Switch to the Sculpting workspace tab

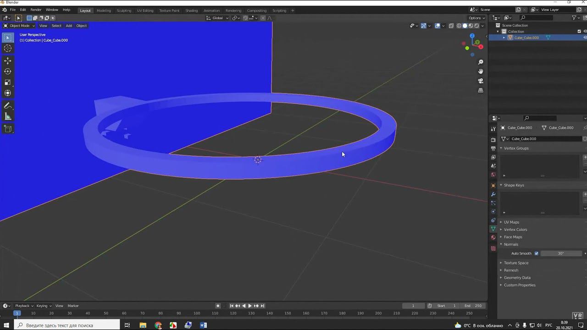(124, 11)
